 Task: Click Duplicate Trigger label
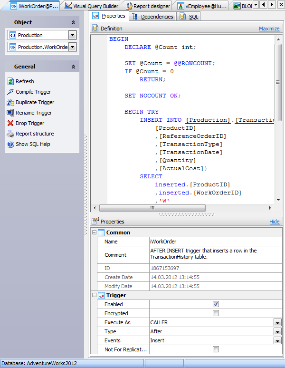tap(35, 102)
